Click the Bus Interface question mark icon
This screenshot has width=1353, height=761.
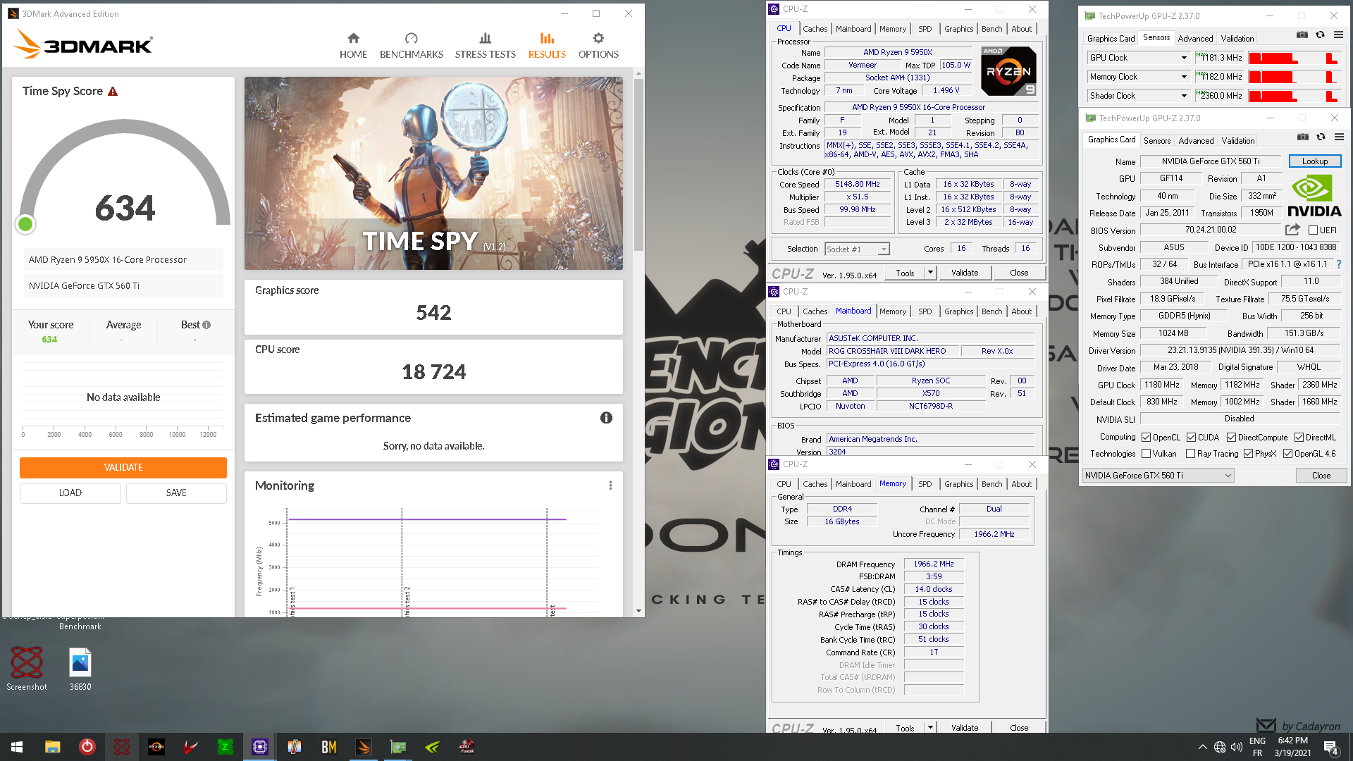click(1339, 264)
